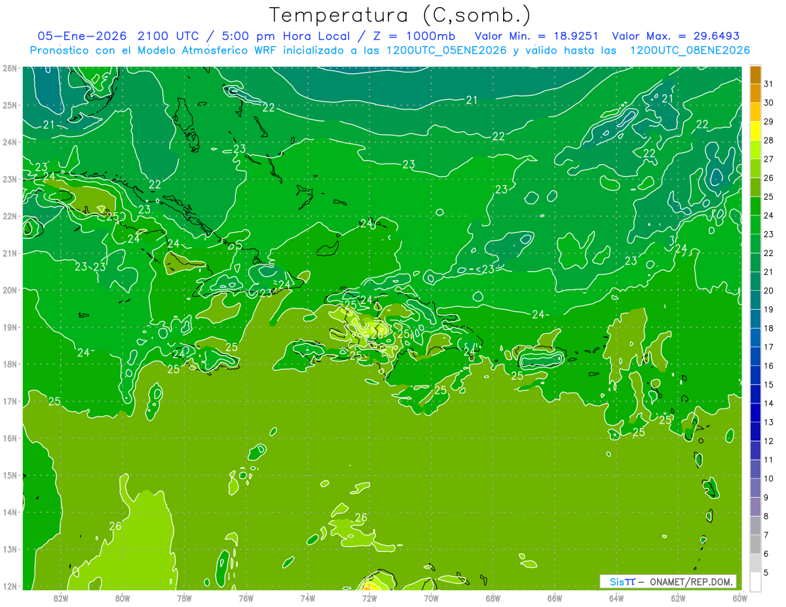
Task: Click the latitude axis label 17N
Action: pos(10,401)
